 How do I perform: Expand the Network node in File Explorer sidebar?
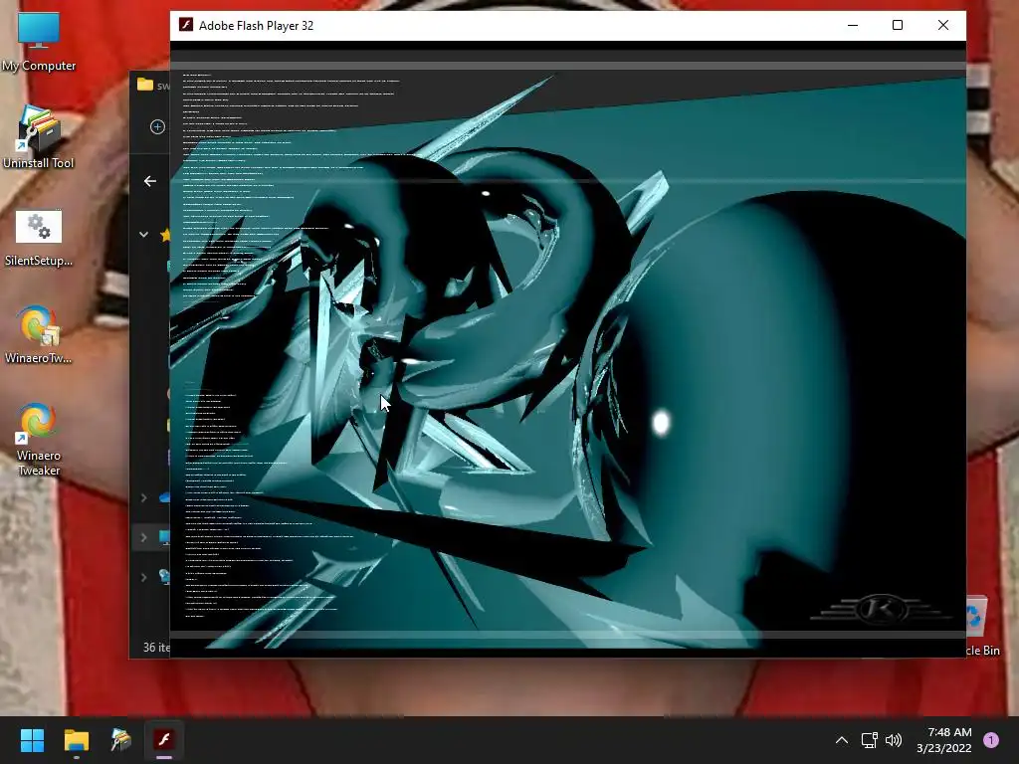[143, 577]
